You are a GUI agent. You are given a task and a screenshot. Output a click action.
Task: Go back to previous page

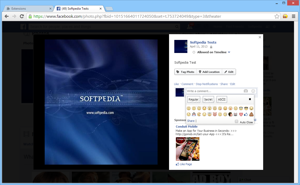[x=7, y=16]
